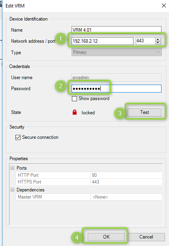Select the port number field 443

[146, 41]
